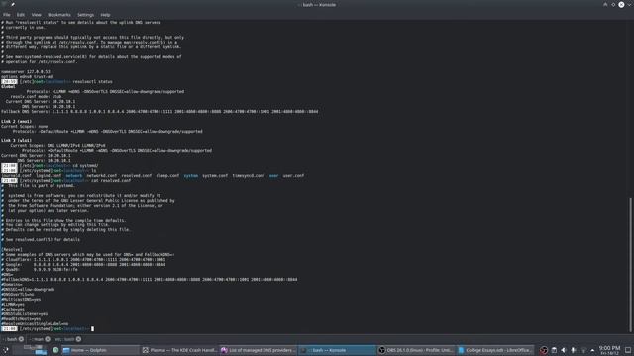Click the terminal vertical scrollbar
The width and height of the screenshot is (634, 356).
(630, 264)
